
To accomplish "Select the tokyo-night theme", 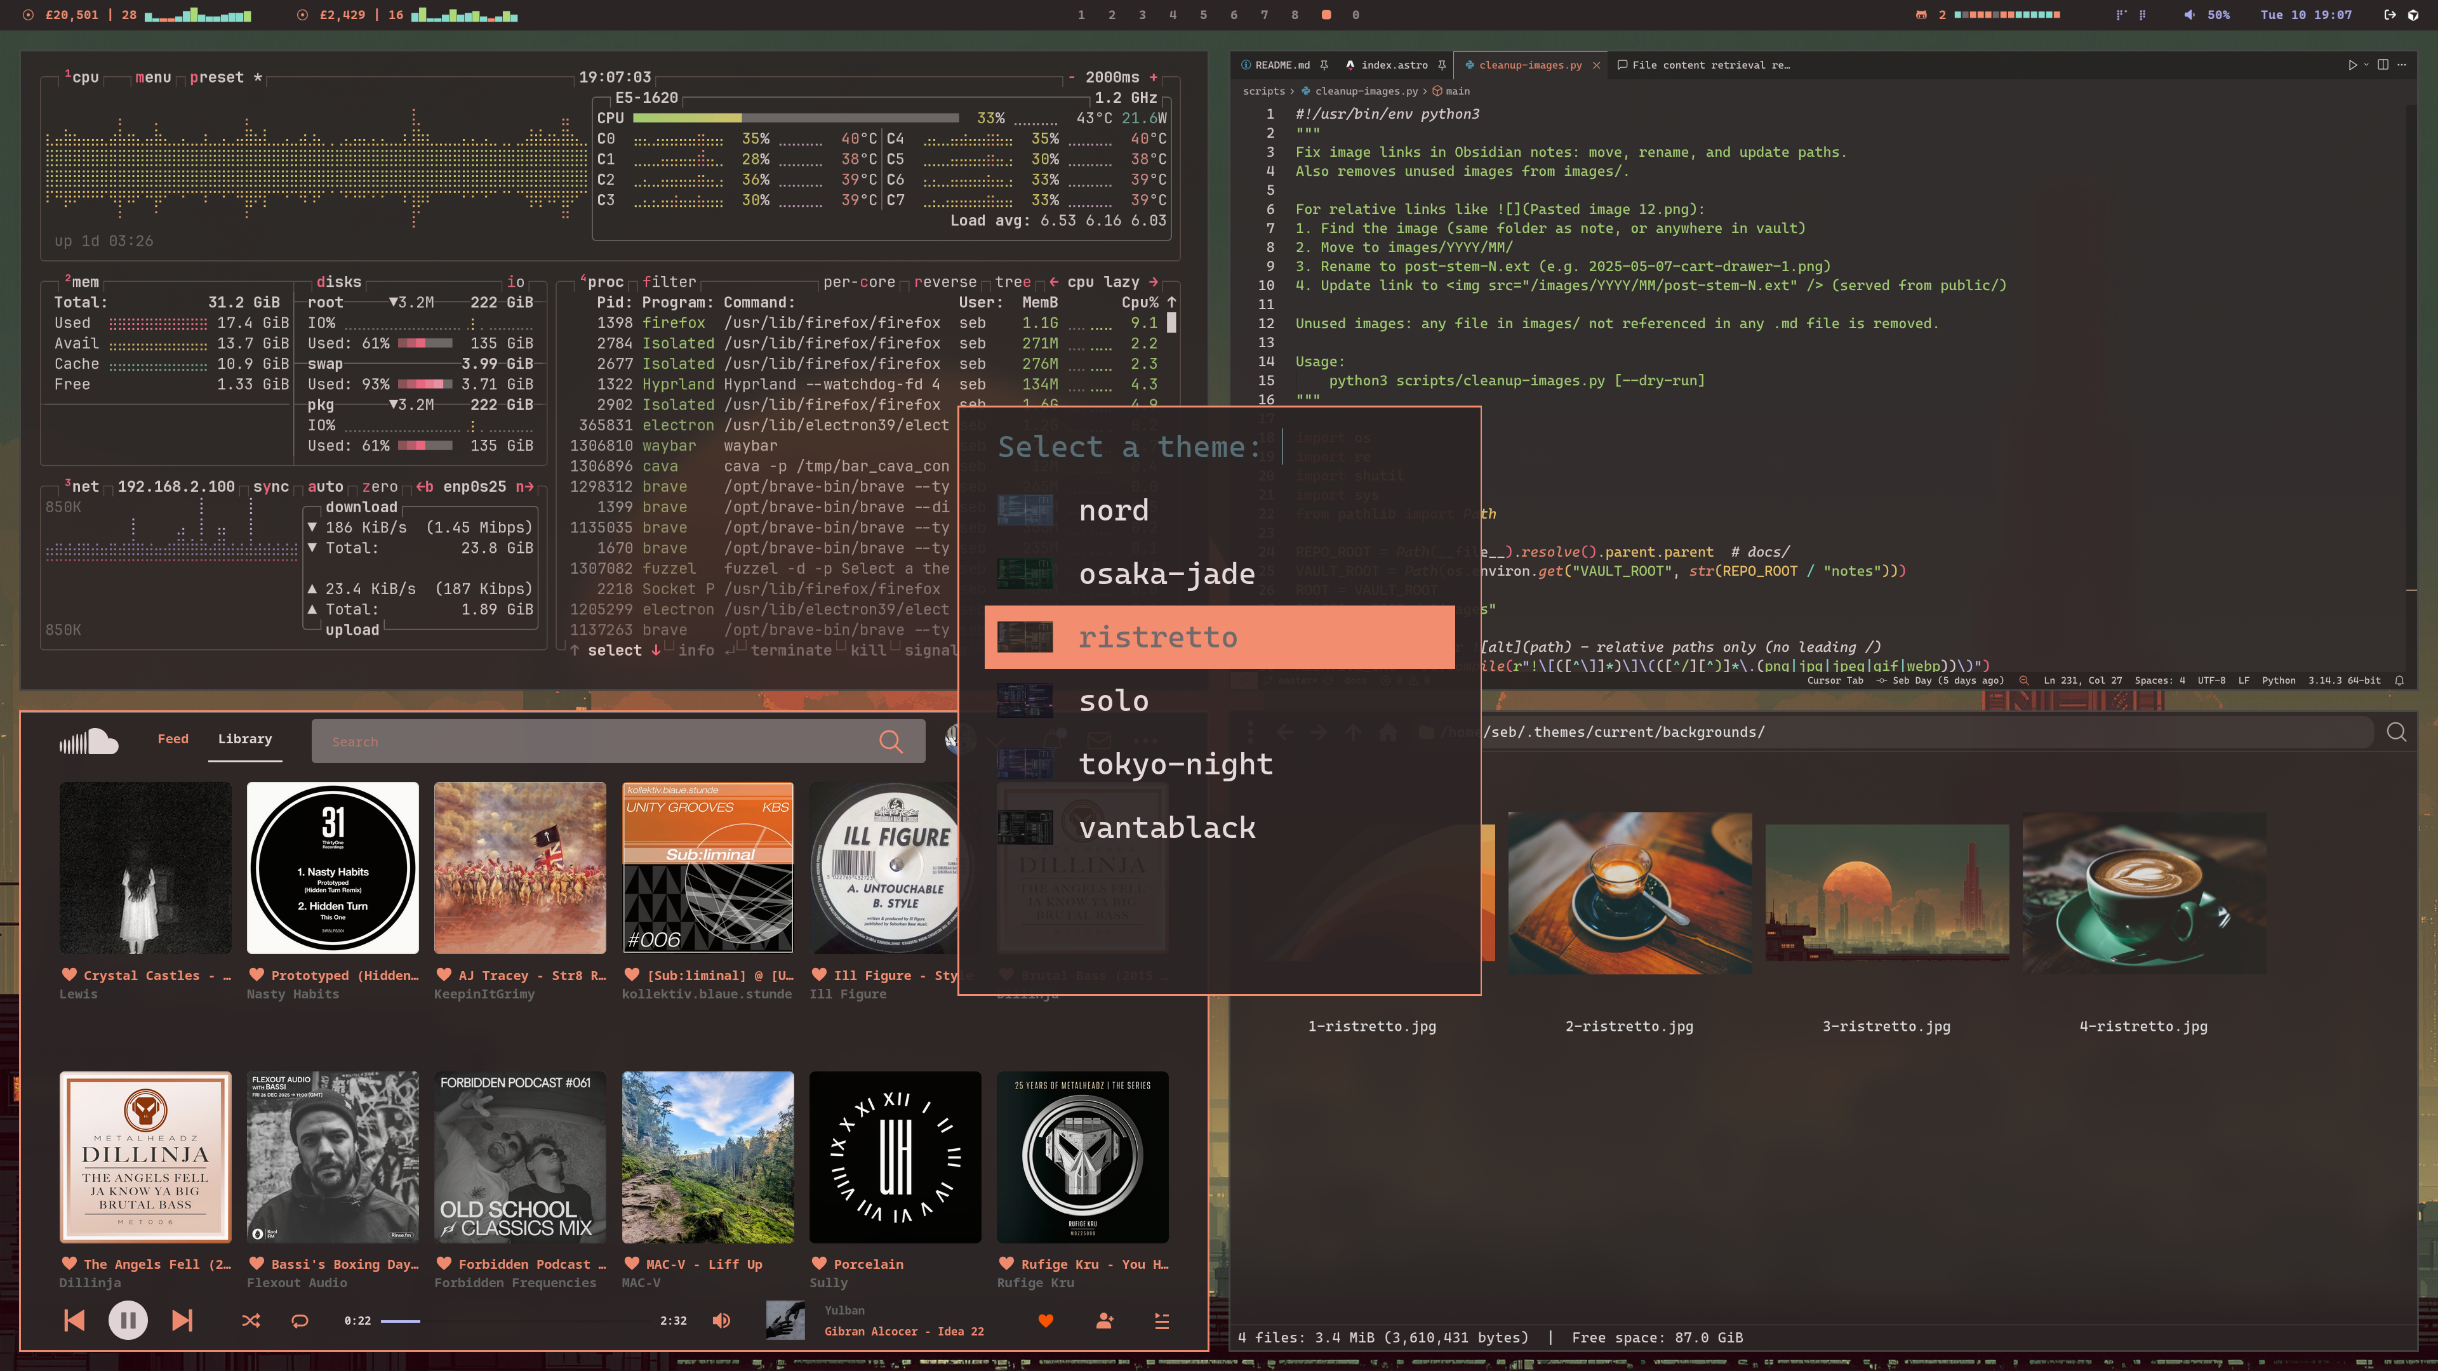I will [1175, 764].
